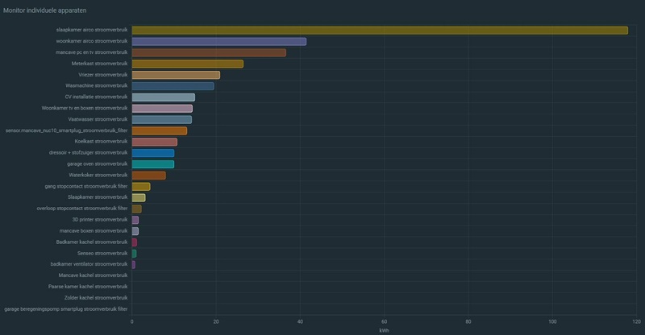Click the slaapkamer airco stroomverbruik bar
This screenshot has height=335, width=645.
(380, 31)
